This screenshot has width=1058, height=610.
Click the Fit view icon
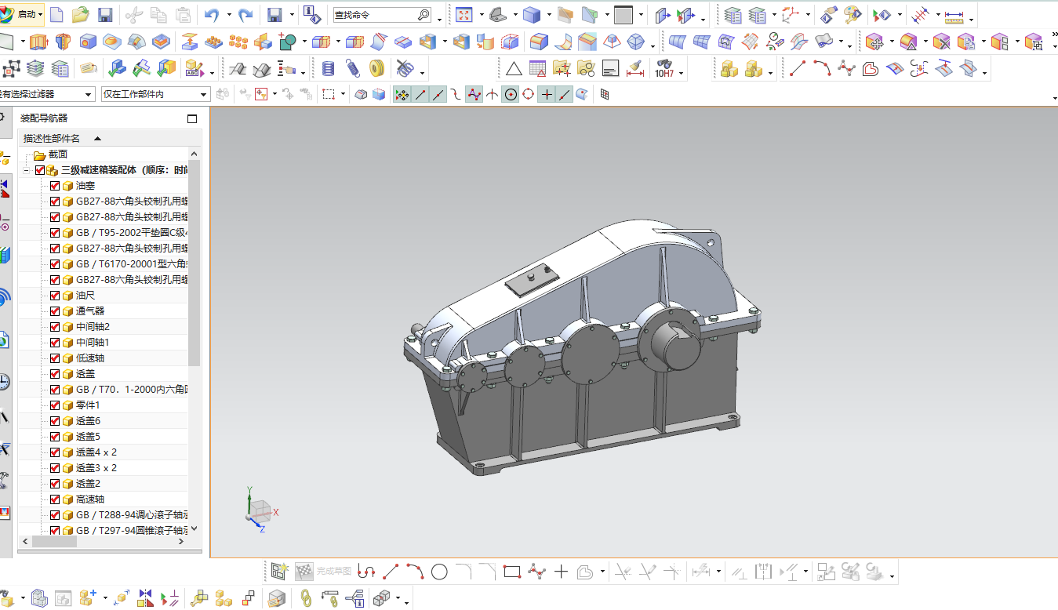[x=464, y=14]
